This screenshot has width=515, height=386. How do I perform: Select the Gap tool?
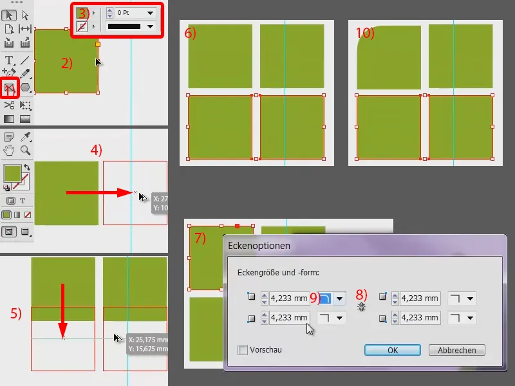coord(25,29)
